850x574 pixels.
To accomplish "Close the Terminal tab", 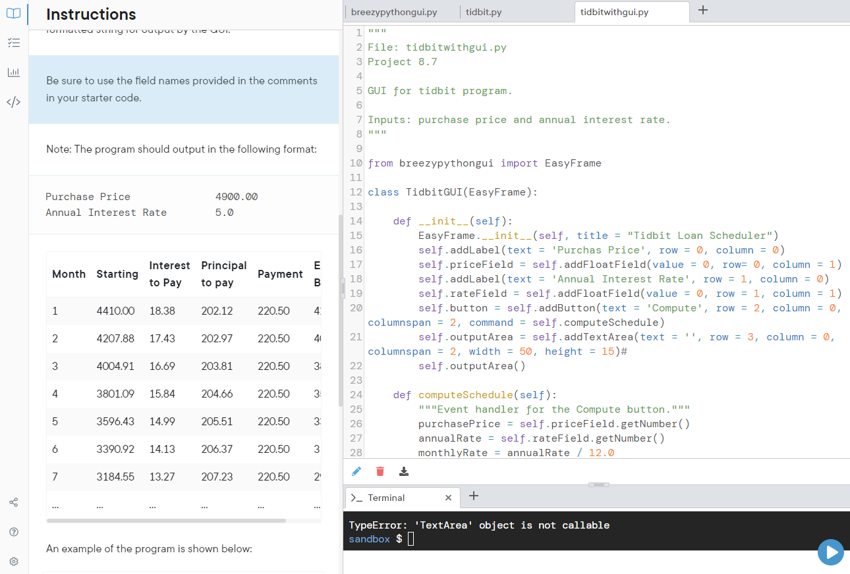I will 448,498.
